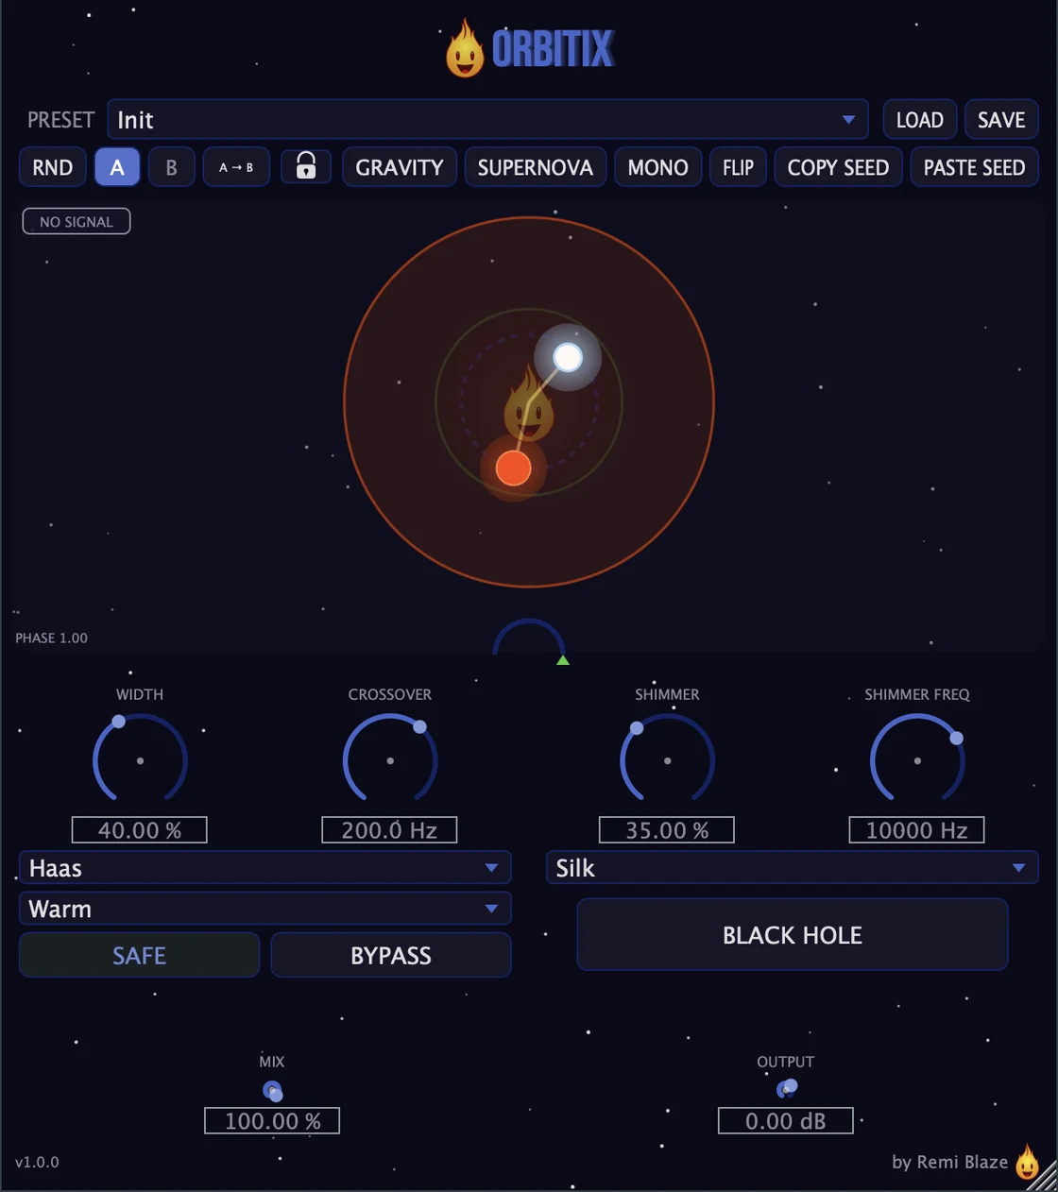Toggle the FLIP button
Viewport: 1058px width, 1192px height.
[x=739, y=167]
